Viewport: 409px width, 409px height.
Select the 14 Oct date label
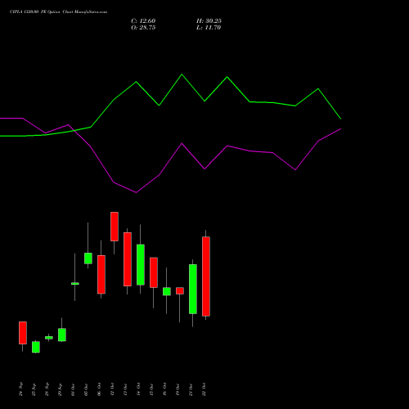tap(139, 389)
